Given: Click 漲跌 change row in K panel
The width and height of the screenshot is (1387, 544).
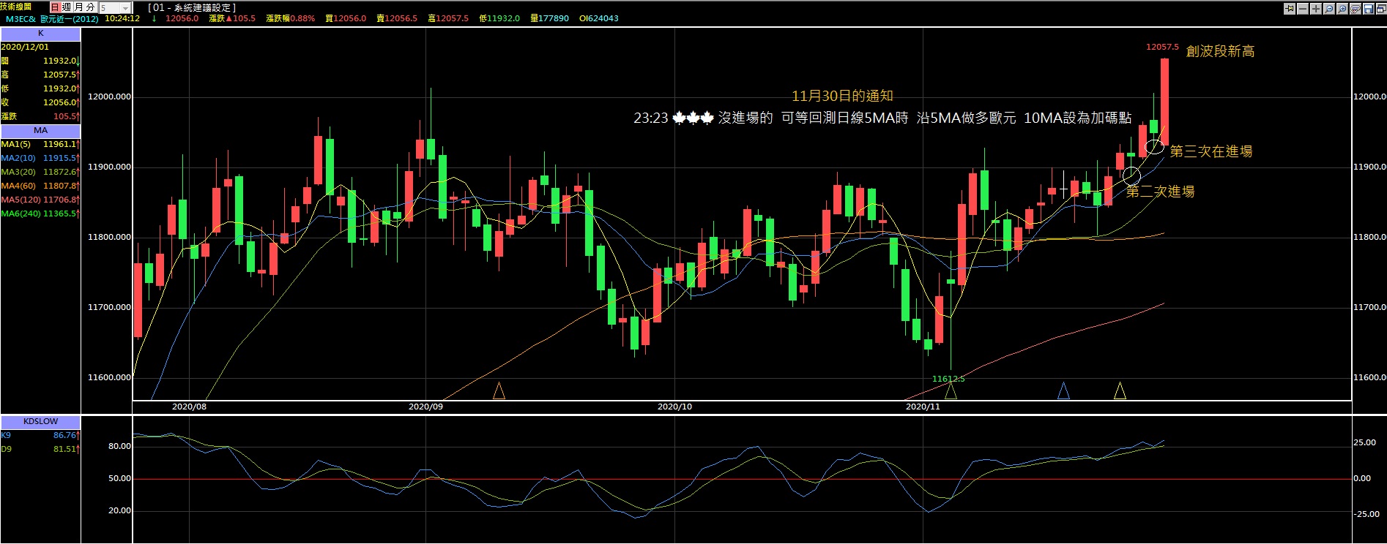Looking at the screenshot, I should coord(40,116).
